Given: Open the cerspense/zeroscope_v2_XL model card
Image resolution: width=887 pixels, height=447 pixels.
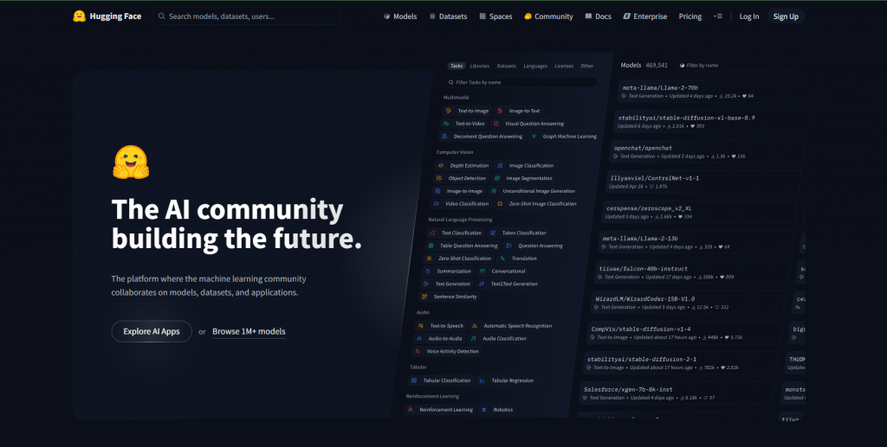Looking at the screenshot, I should [699, 212].
